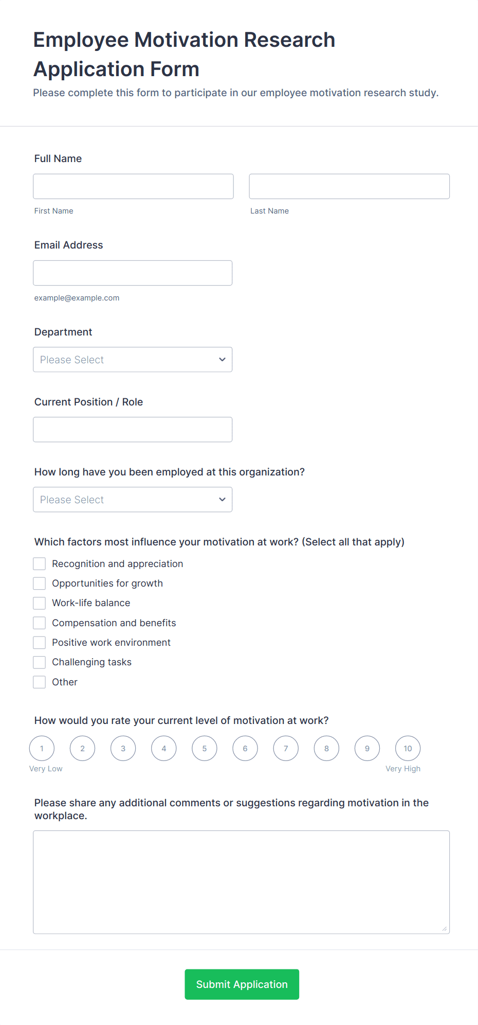Tick the Positive work environment option
This screenshot has width=478, height=1025.
coord(39,642)
